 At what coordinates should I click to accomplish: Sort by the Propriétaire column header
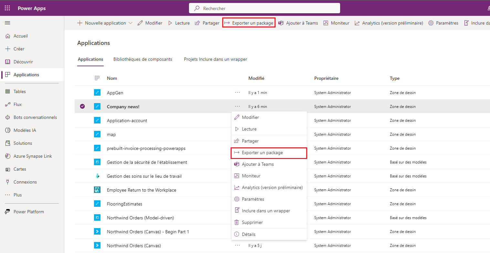326,78
